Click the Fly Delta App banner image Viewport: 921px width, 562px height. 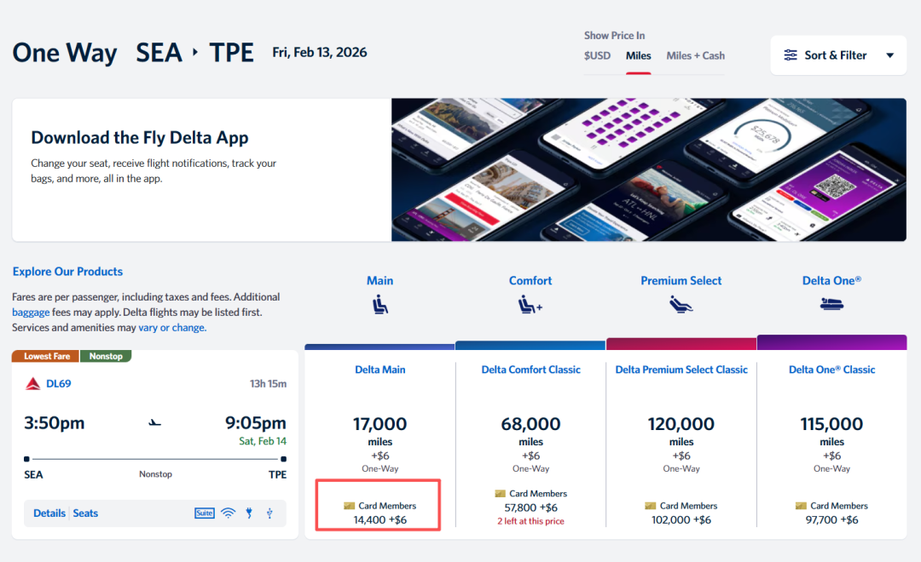coord(648,169)
